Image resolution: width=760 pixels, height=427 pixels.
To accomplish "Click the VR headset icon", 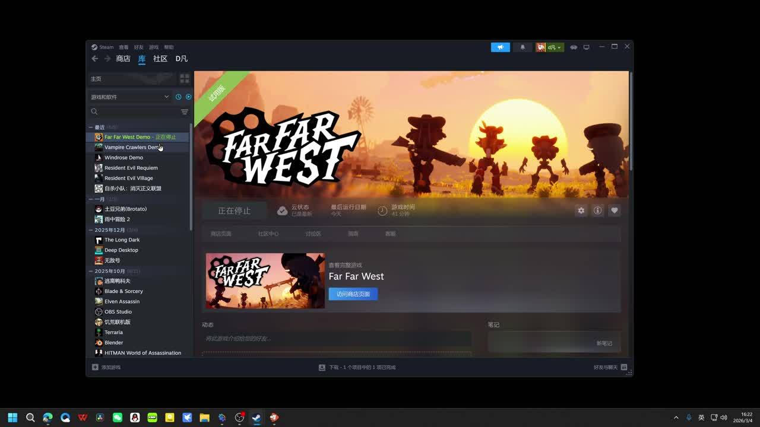I will pos(574,47).
